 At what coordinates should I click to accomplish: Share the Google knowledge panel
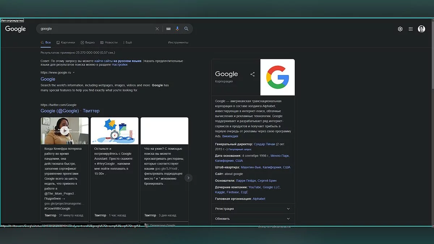click(x=252, y=74)
